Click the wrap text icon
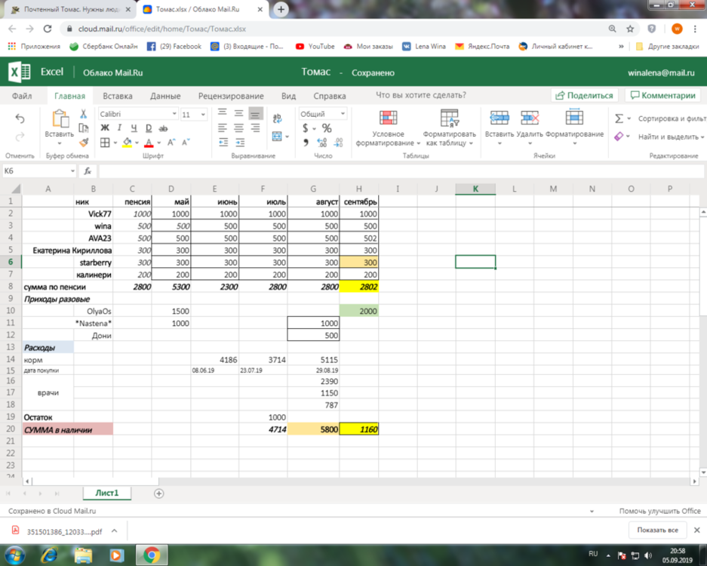 [x=278, y=118]
